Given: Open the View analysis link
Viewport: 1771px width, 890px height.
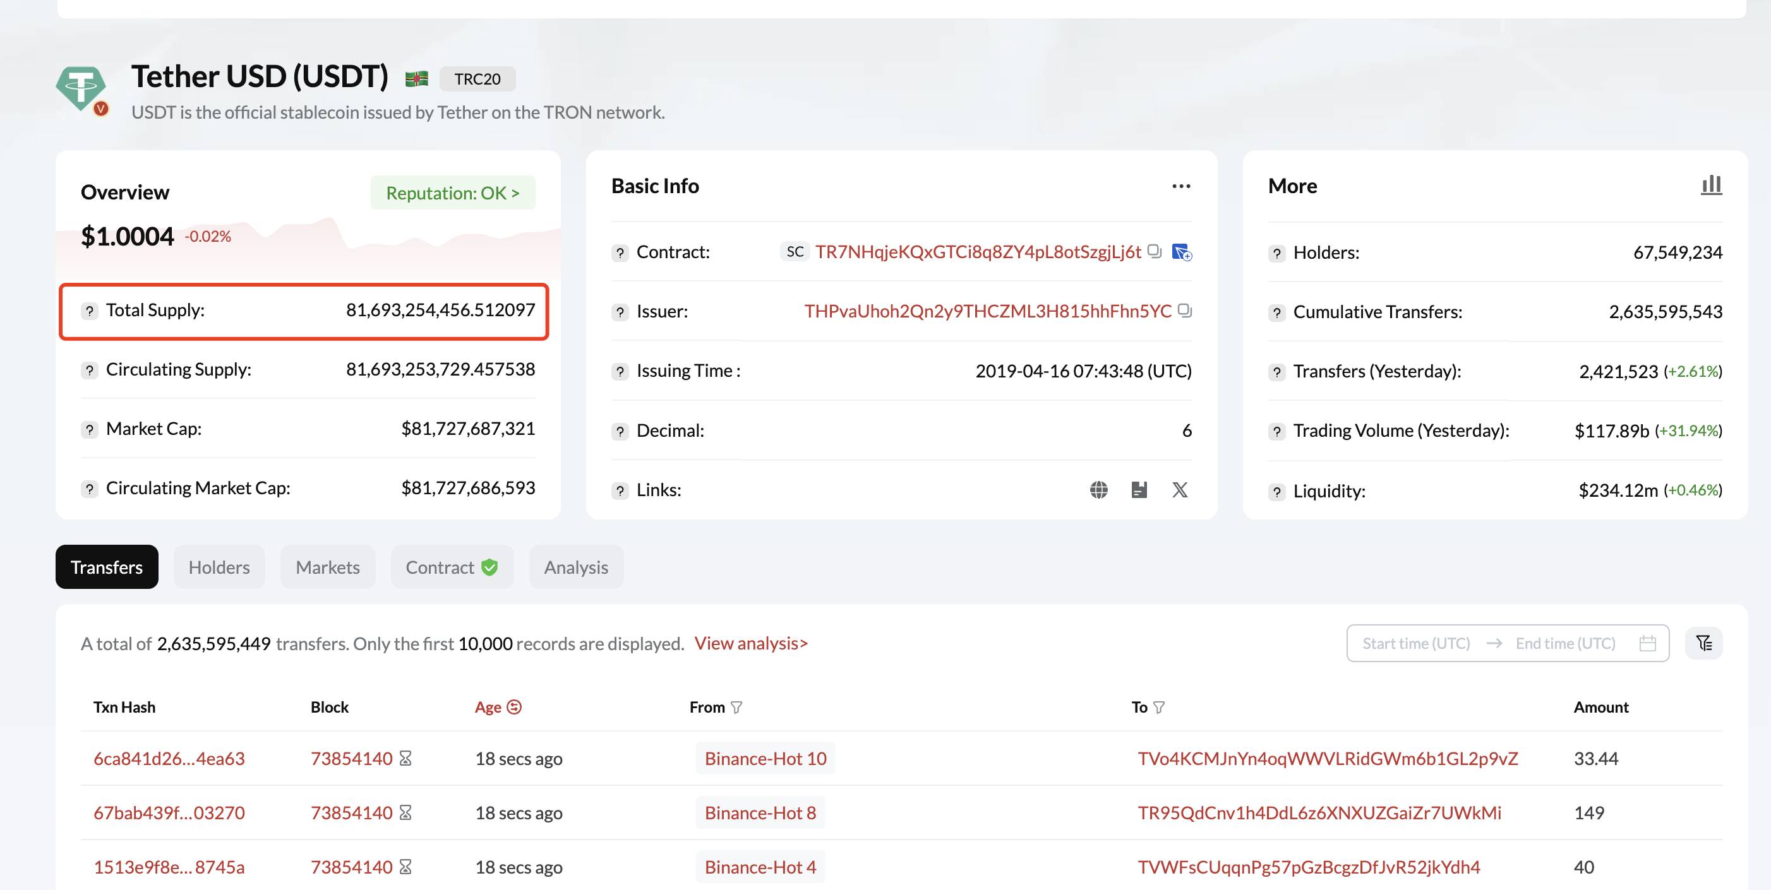Looking at the screenshot, I should 751,643.
